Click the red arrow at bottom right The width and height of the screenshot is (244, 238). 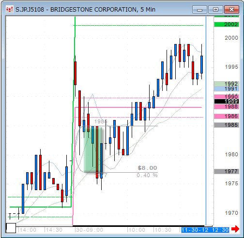point(235,229)
